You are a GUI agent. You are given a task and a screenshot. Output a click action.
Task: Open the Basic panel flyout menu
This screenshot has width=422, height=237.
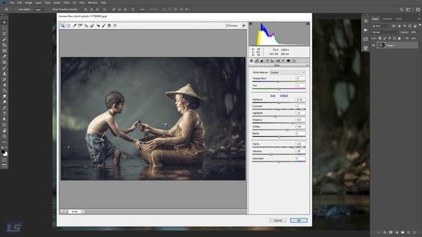[307, 65]
